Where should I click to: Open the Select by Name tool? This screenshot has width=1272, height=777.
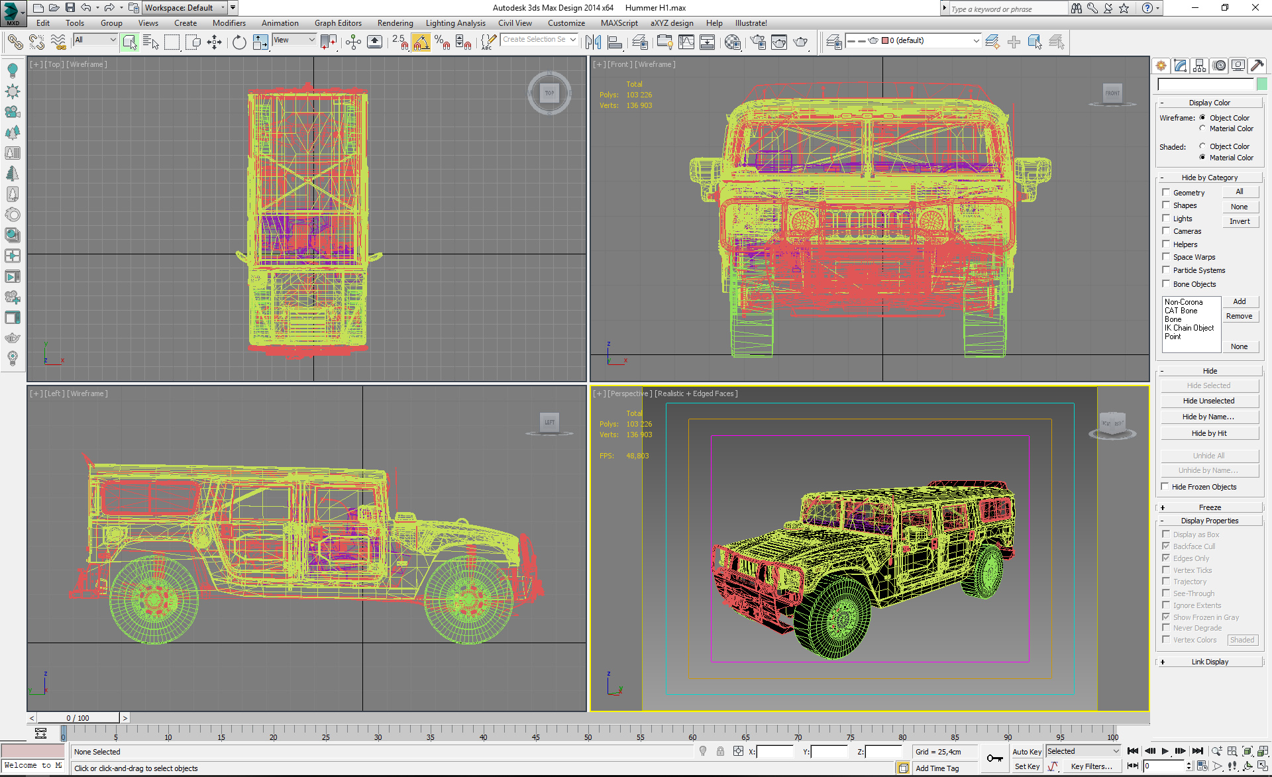click(x=151, y=42)
